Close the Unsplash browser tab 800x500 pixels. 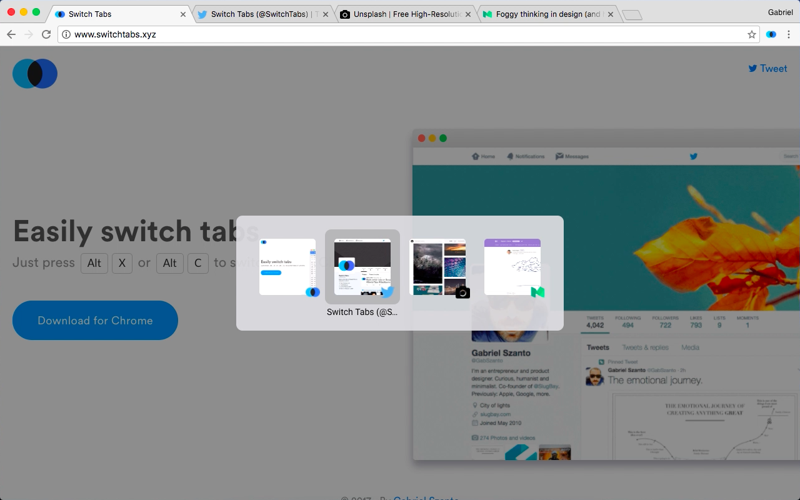[468, 14]
